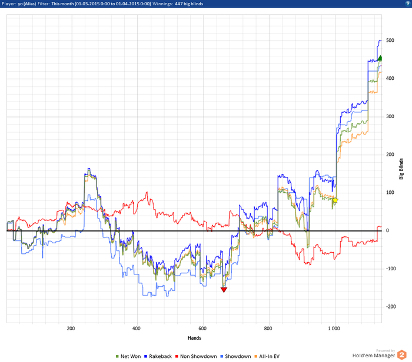Click the -200 value on y-axis
The width and height of the screenshot is (412, 362).
(391, 307)
